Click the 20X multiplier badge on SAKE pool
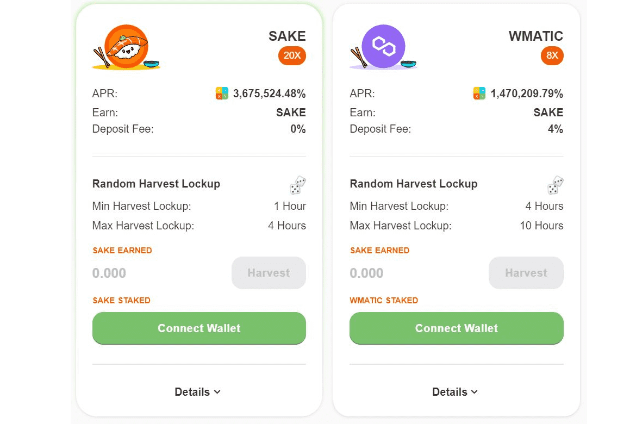This screenshot has width=636, height=424. pos(292,55)
